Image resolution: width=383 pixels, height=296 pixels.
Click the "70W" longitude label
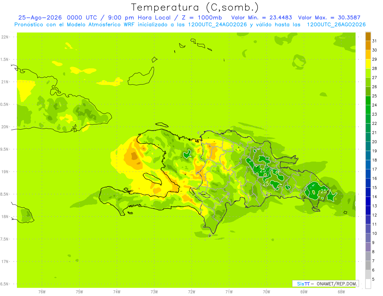(267, 292)
